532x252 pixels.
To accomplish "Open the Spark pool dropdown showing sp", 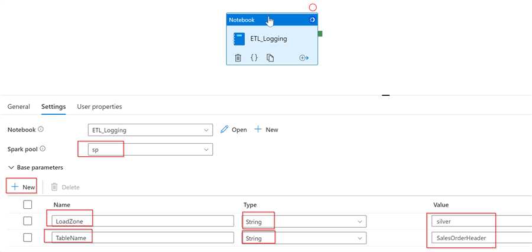I will [150, 150].
